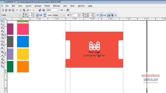Viewport: 166px width, 93px height.
Task: Click the Corel online icon
Action: click(x=67, y=10)
